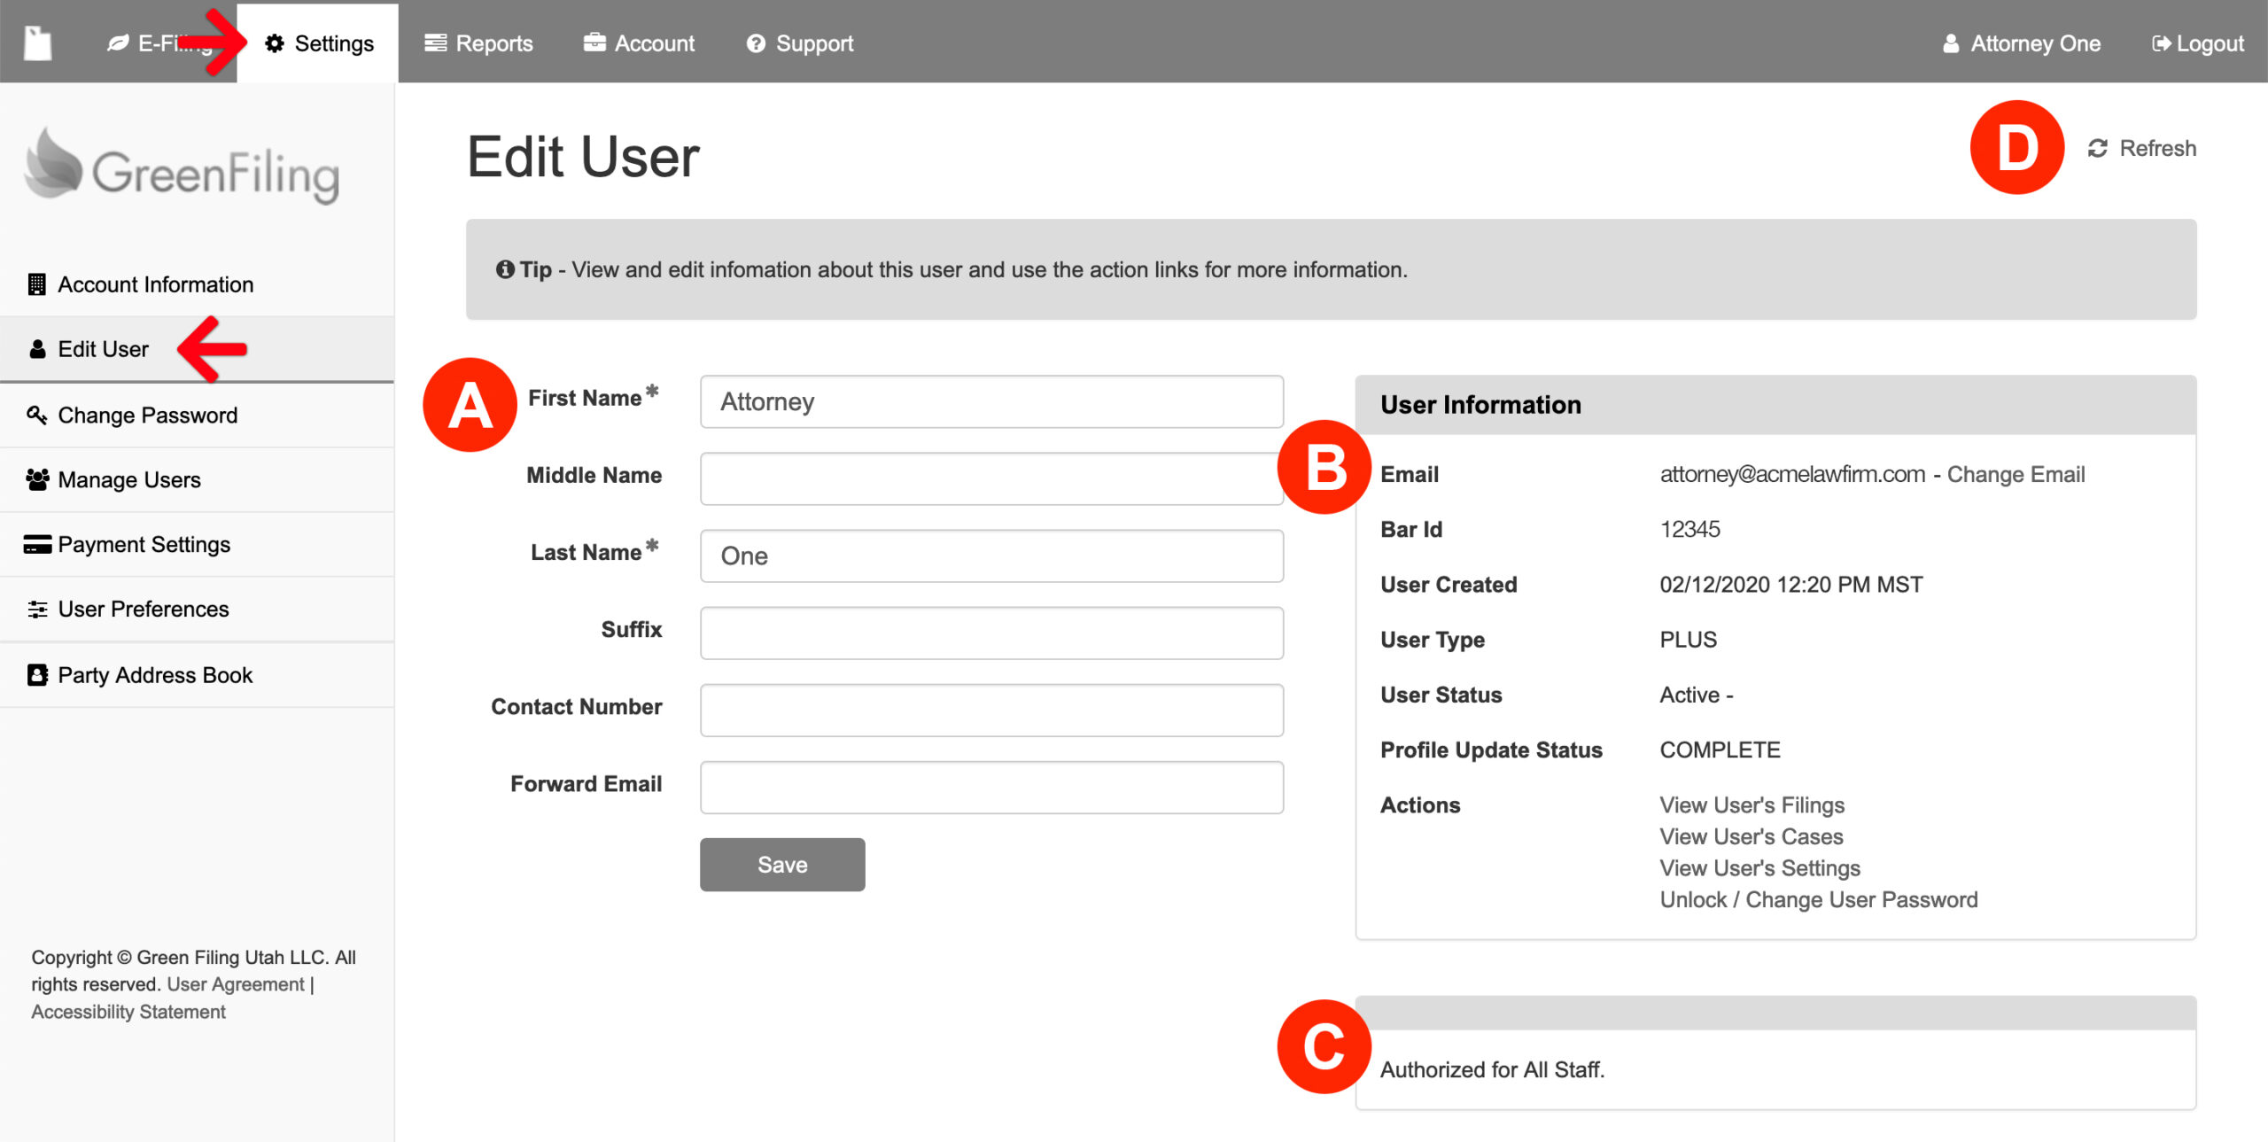2268x1142 pixels.
Task: Click Unlock / Change User Password link
Action: point(1818,899)
